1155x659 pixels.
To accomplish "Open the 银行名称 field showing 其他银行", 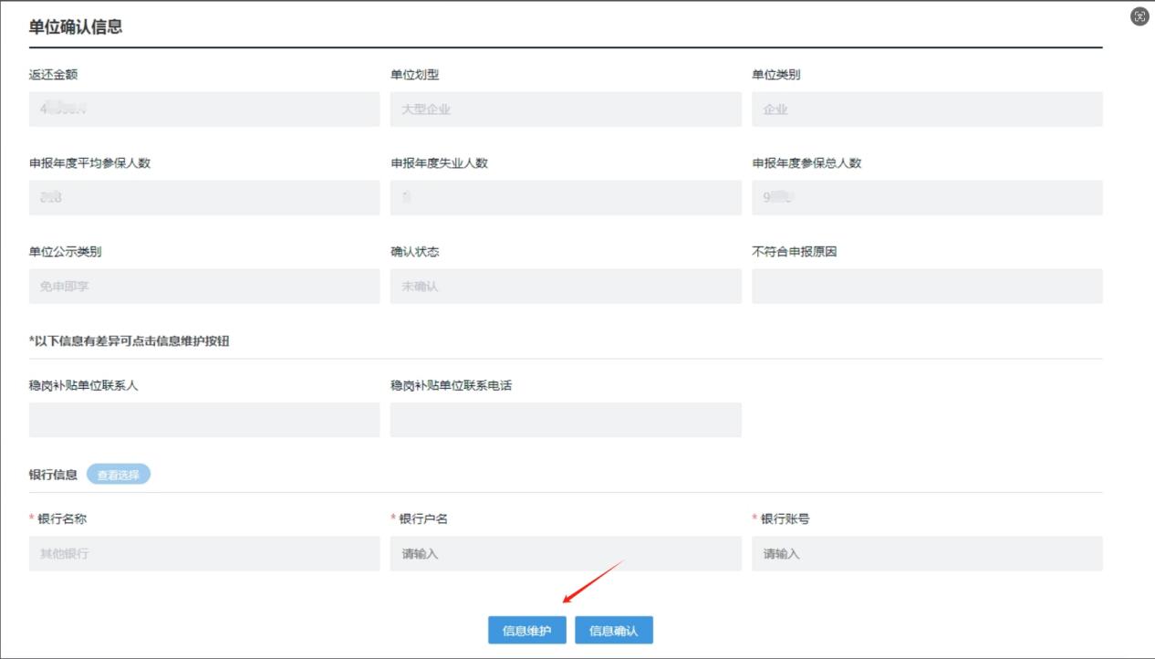I will [203, 554].
